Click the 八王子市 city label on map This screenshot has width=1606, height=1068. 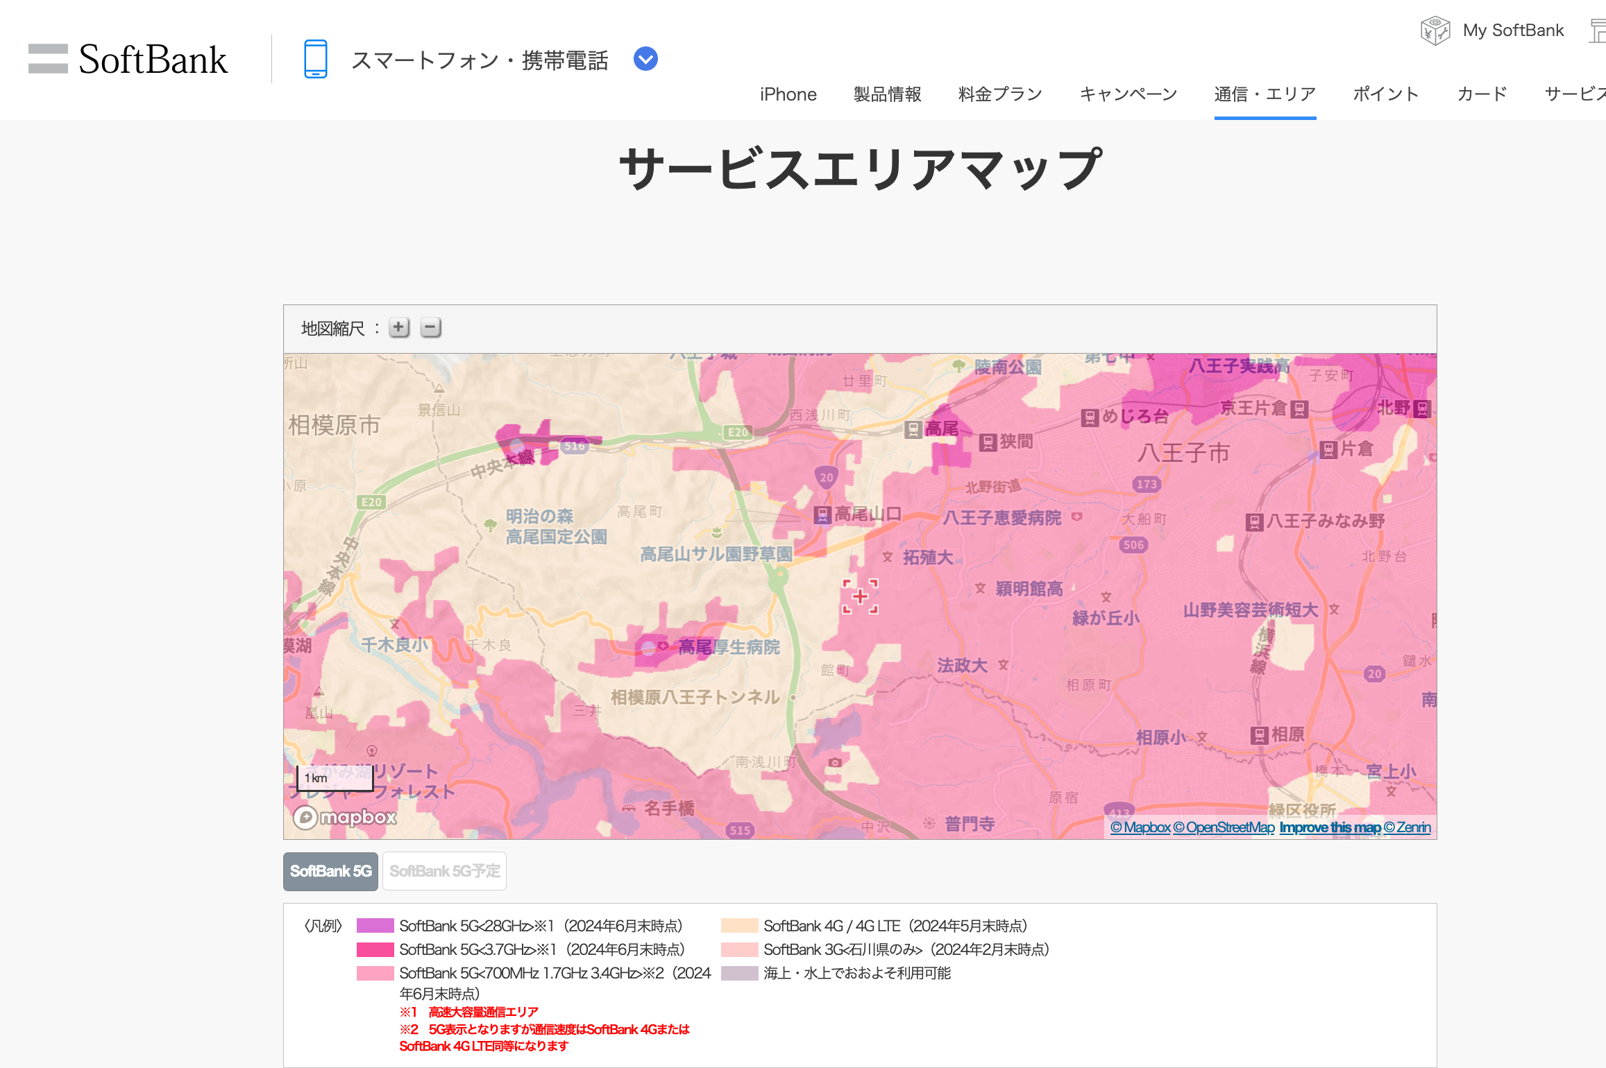point(1183,453)
